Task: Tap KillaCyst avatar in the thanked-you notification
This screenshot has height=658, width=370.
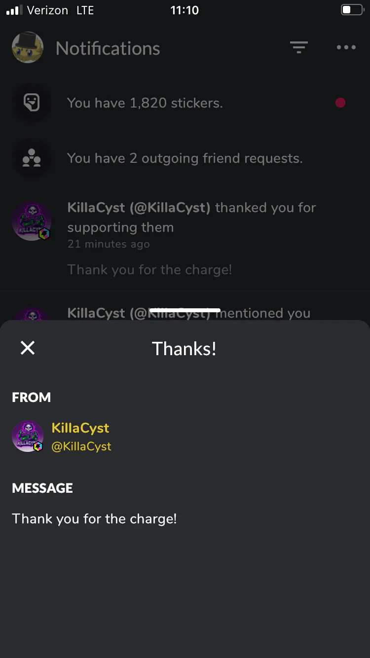Action: pyautogui.click(x=32, y=221)
